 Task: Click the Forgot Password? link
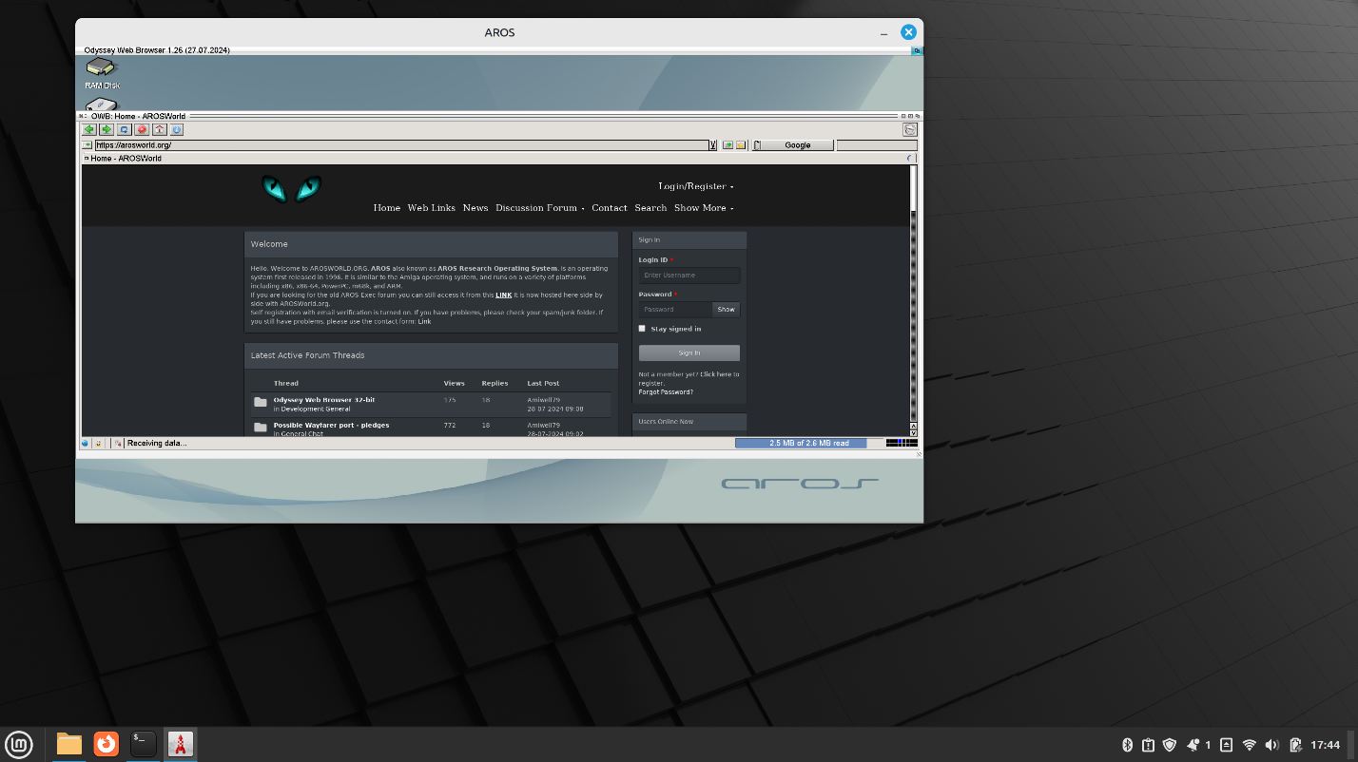coord(666,392)
